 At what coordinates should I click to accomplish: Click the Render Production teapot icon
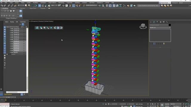[x=135, y=6]
